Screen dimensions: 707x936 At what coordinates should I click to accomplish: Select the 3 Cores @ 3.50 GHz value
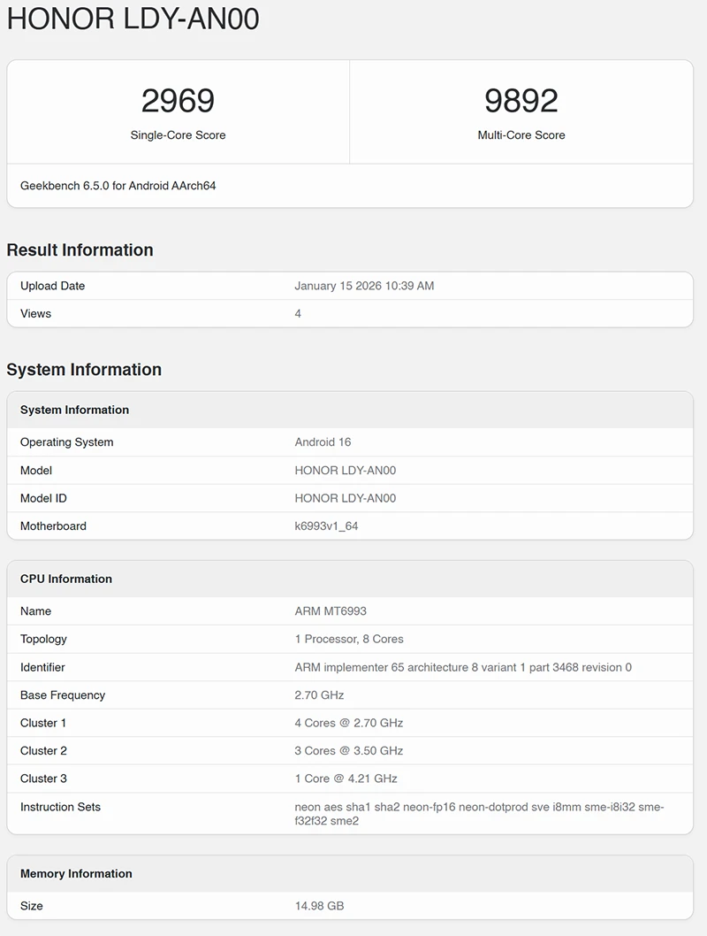tap(349, 751)
